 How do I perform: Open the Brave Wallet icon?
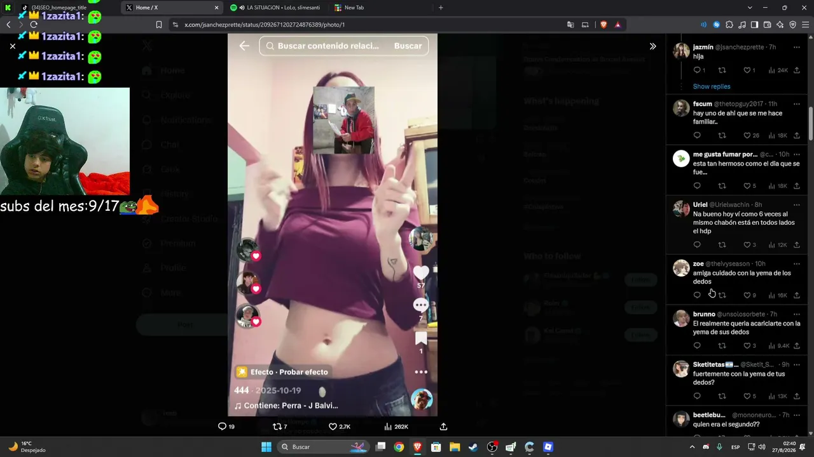tap(767, 25)
